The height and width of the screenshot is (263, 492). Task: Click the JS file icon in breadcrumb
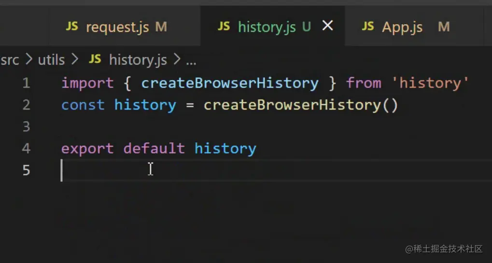coord(95,59)
